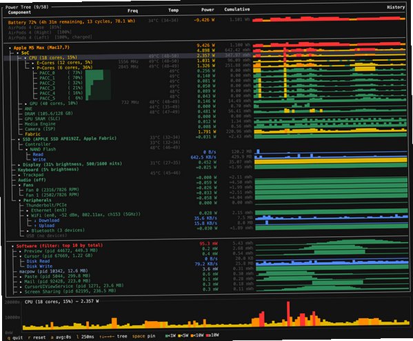This screenshot has height=341, width=413.
Task: Click the red ≥10W legend swatch
Action: 208,335
